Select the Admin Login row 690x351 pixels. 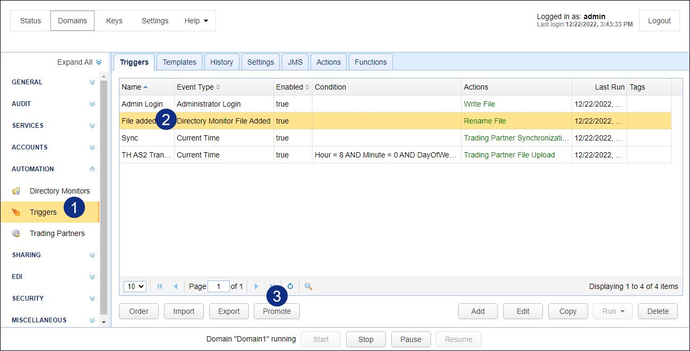coord(395,104)
